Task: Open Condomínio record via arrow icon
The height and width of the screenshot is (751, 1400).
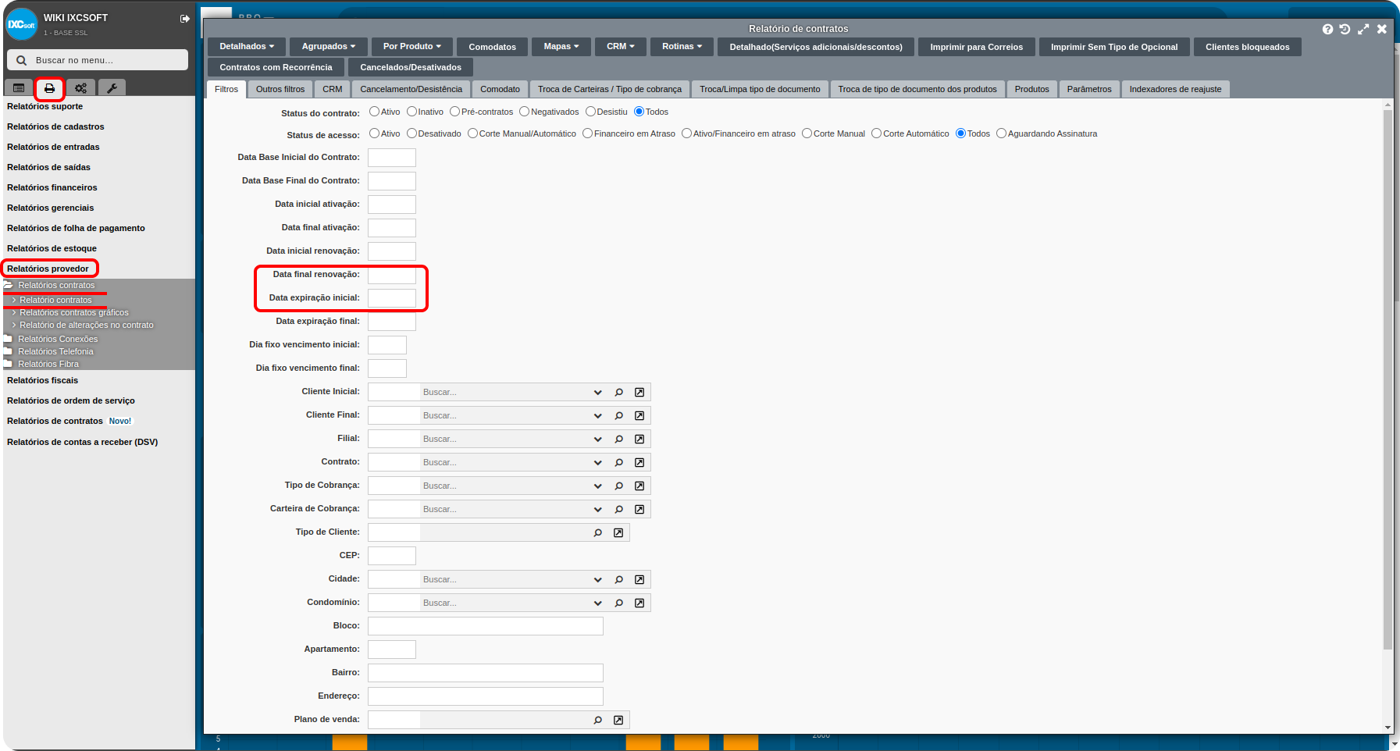Action: point(639,603)
